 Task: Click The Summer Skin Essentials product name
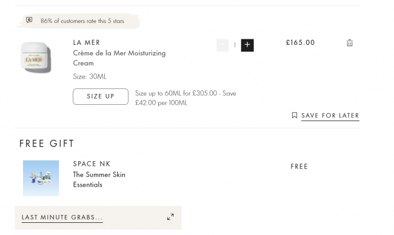[99, 179]
